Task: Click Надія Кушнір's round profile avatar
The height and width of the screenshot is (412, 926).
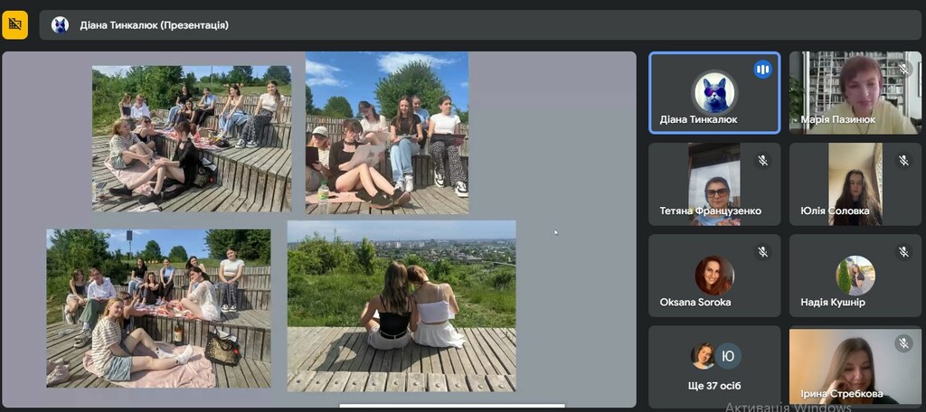Action: pos(855,276)
